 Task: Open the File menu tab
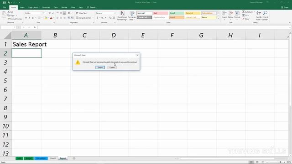(x=4, y=7)
